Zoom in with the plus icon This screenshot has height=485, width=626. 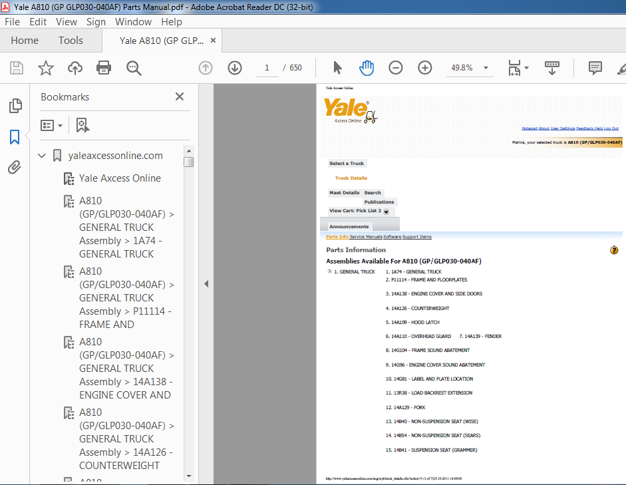(425, 68)
